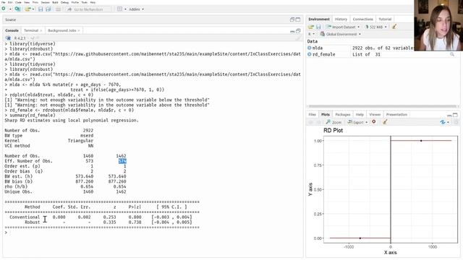Switch to the Files tab
This screenshot has width=463, height=260.
312,114
